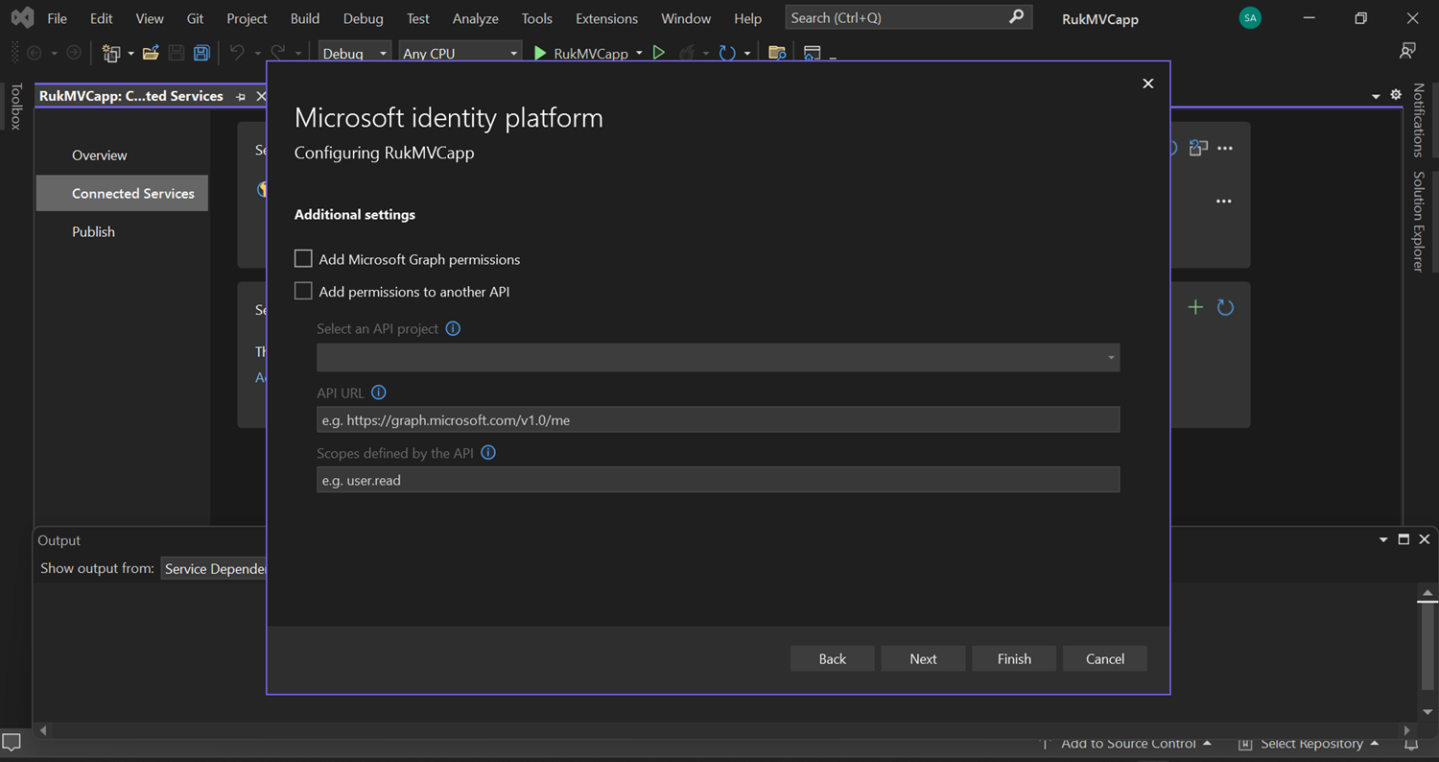
Task: Click the New Project toolbar icon
Action: click(x=111, y=54)
